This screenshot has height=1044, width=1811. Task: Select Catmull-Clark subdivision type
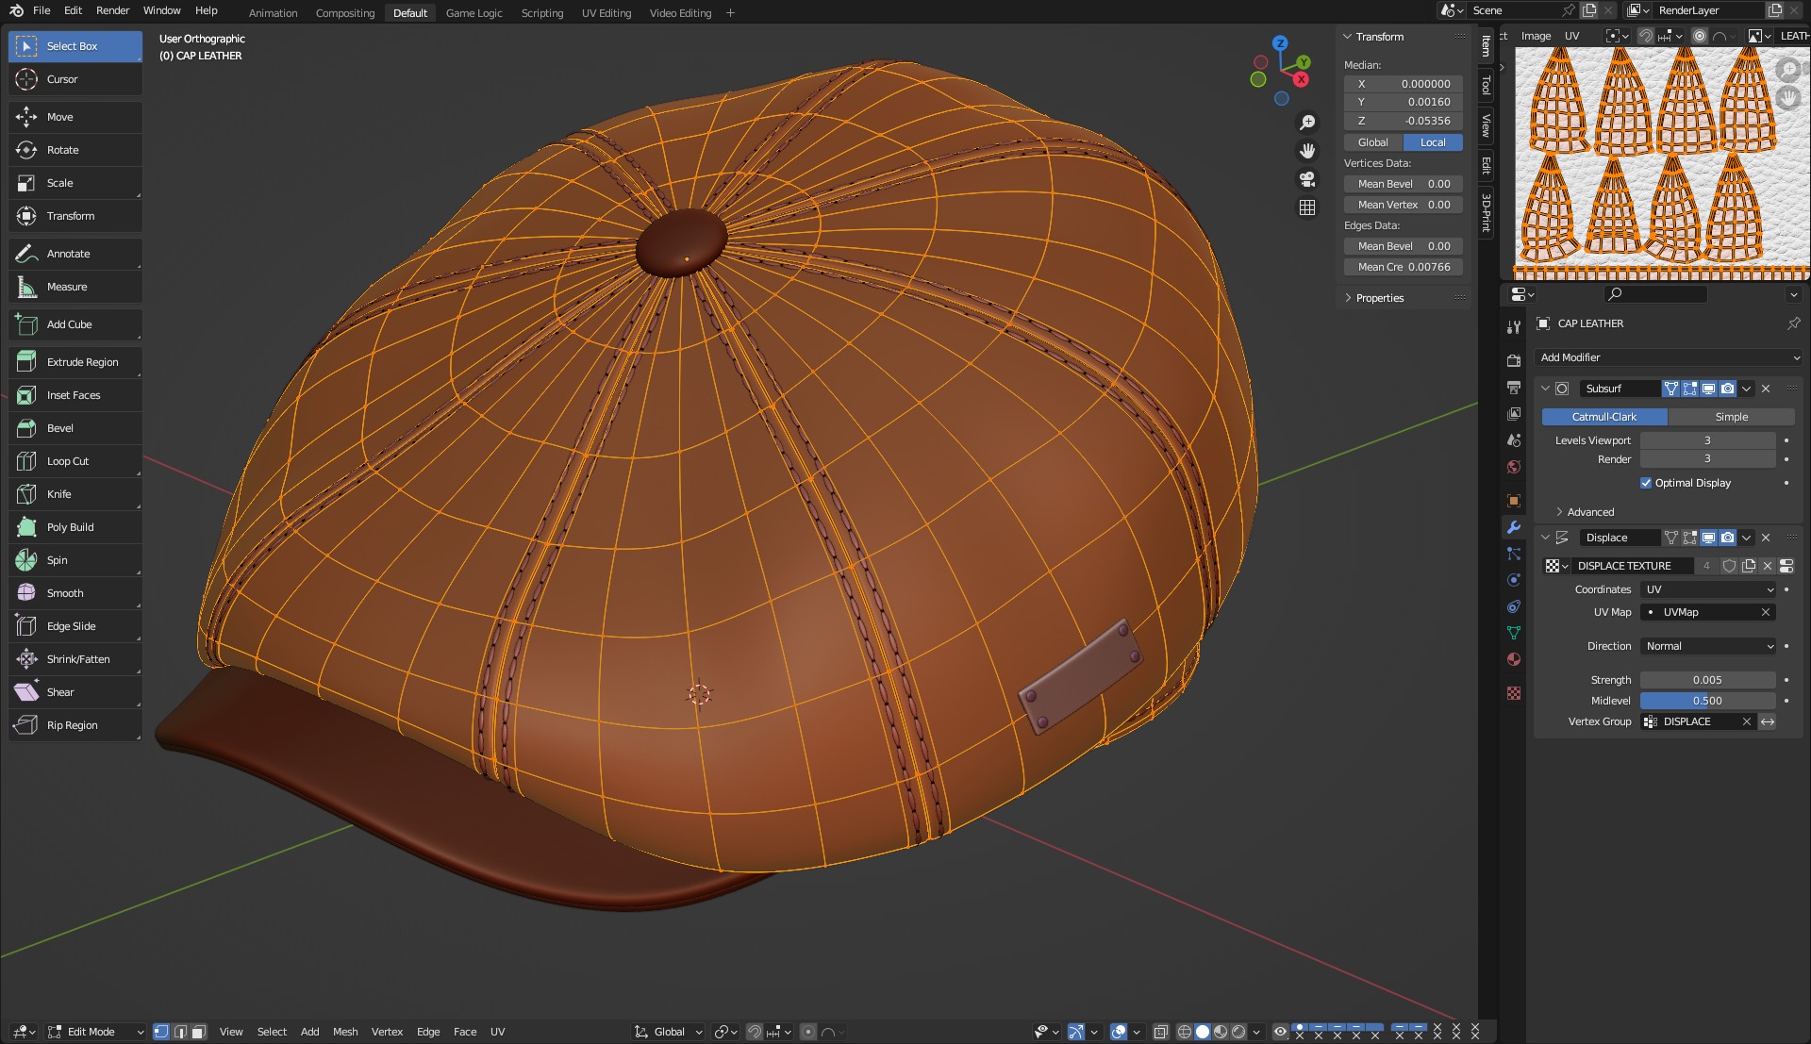tap(1604, 417)
